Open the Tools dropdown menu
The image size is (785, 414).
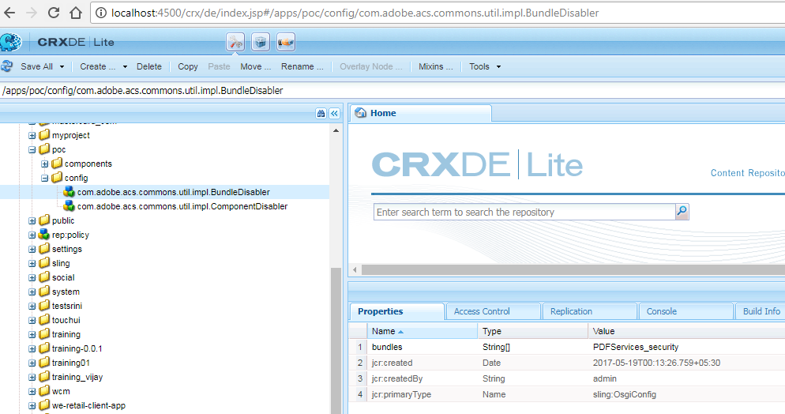pos(485,66)
